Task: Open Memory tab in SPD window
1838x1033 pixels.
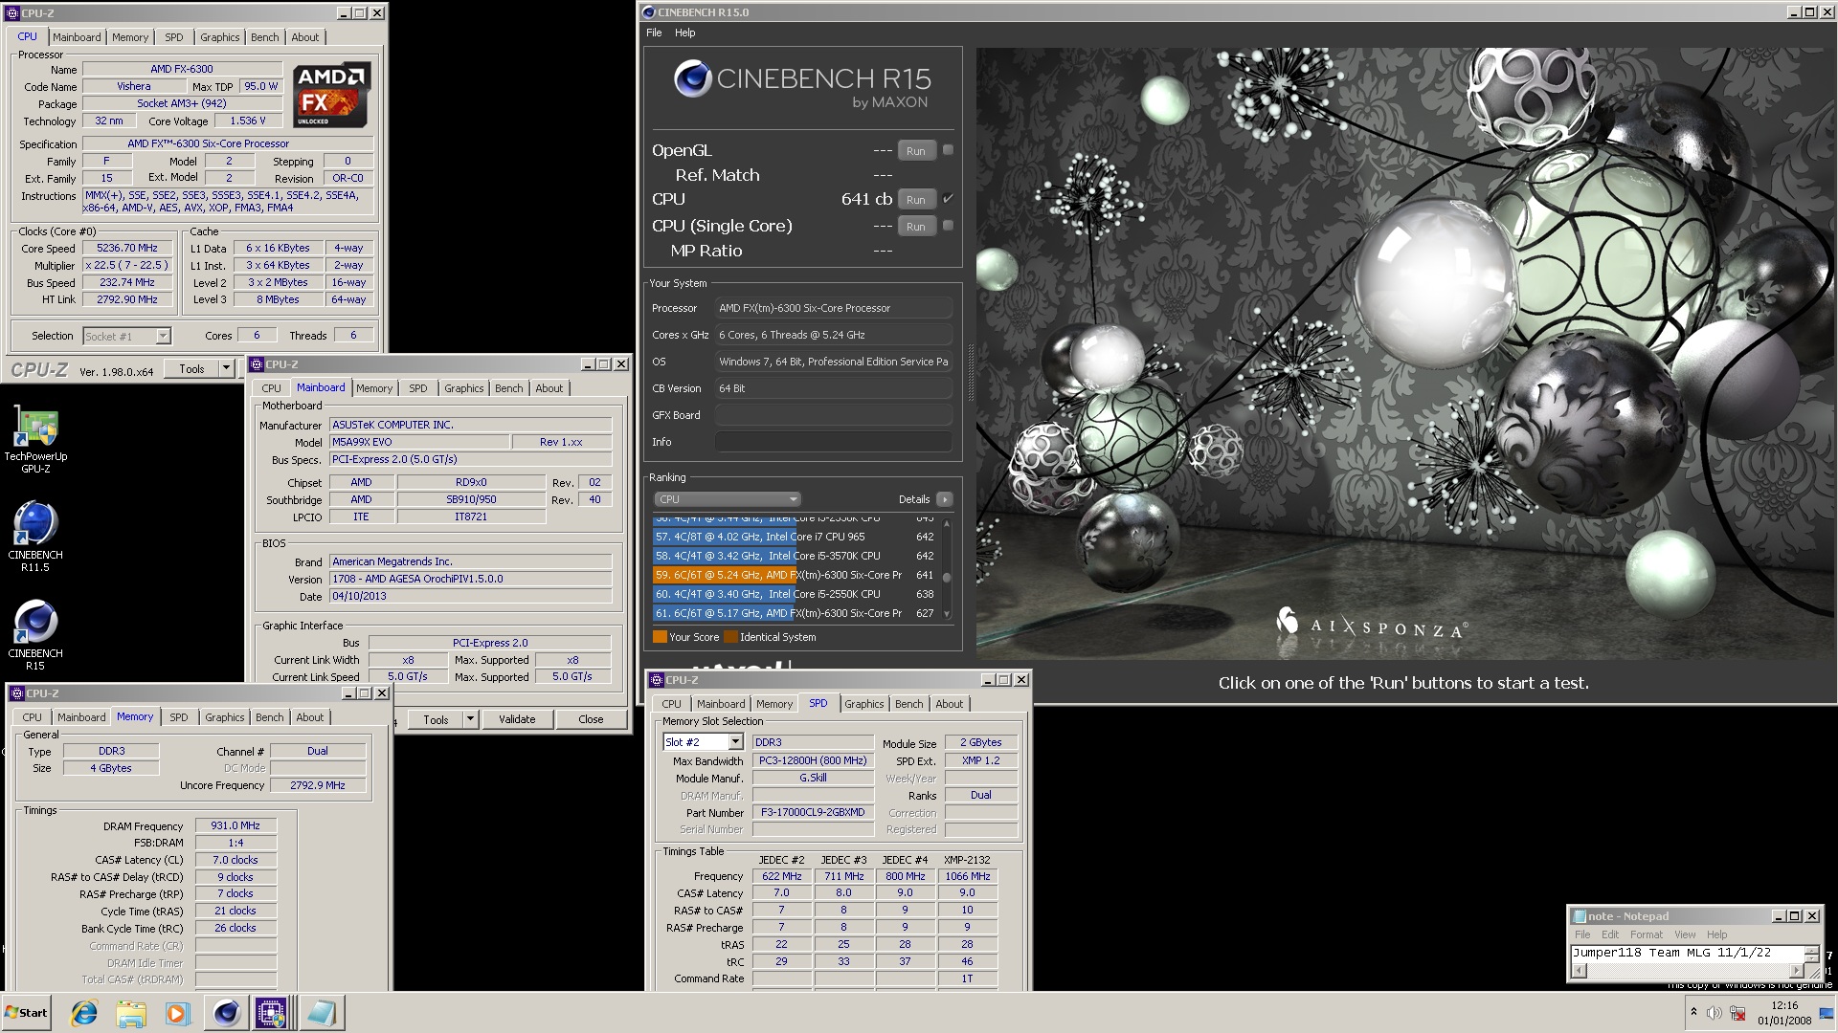Action: pos(774,704)
